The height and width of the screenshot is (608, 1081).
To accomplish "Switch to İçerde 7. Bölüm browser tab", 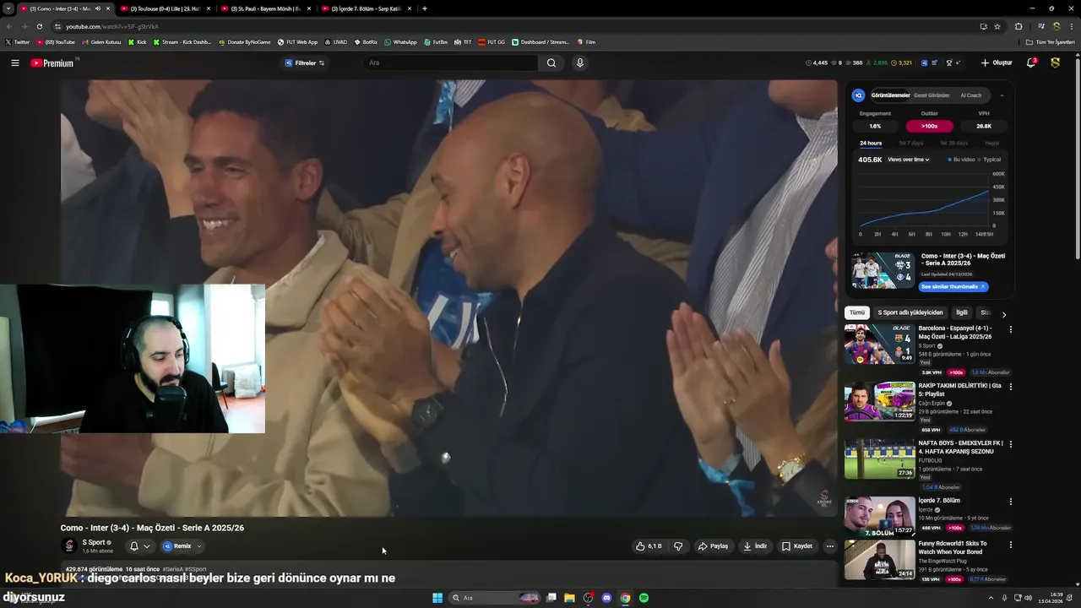I will pyautogui.click(x=366, y=8).
